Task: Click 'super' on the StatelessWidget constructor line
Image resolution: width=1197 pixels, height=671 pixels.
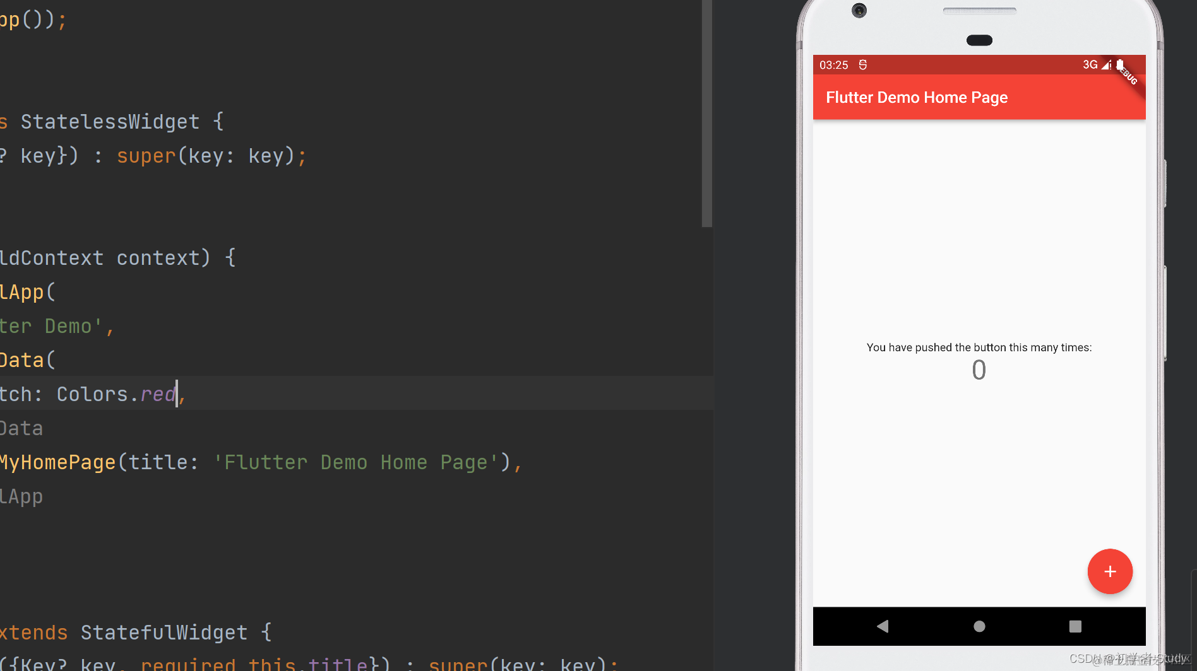Action: pos(146,156)
